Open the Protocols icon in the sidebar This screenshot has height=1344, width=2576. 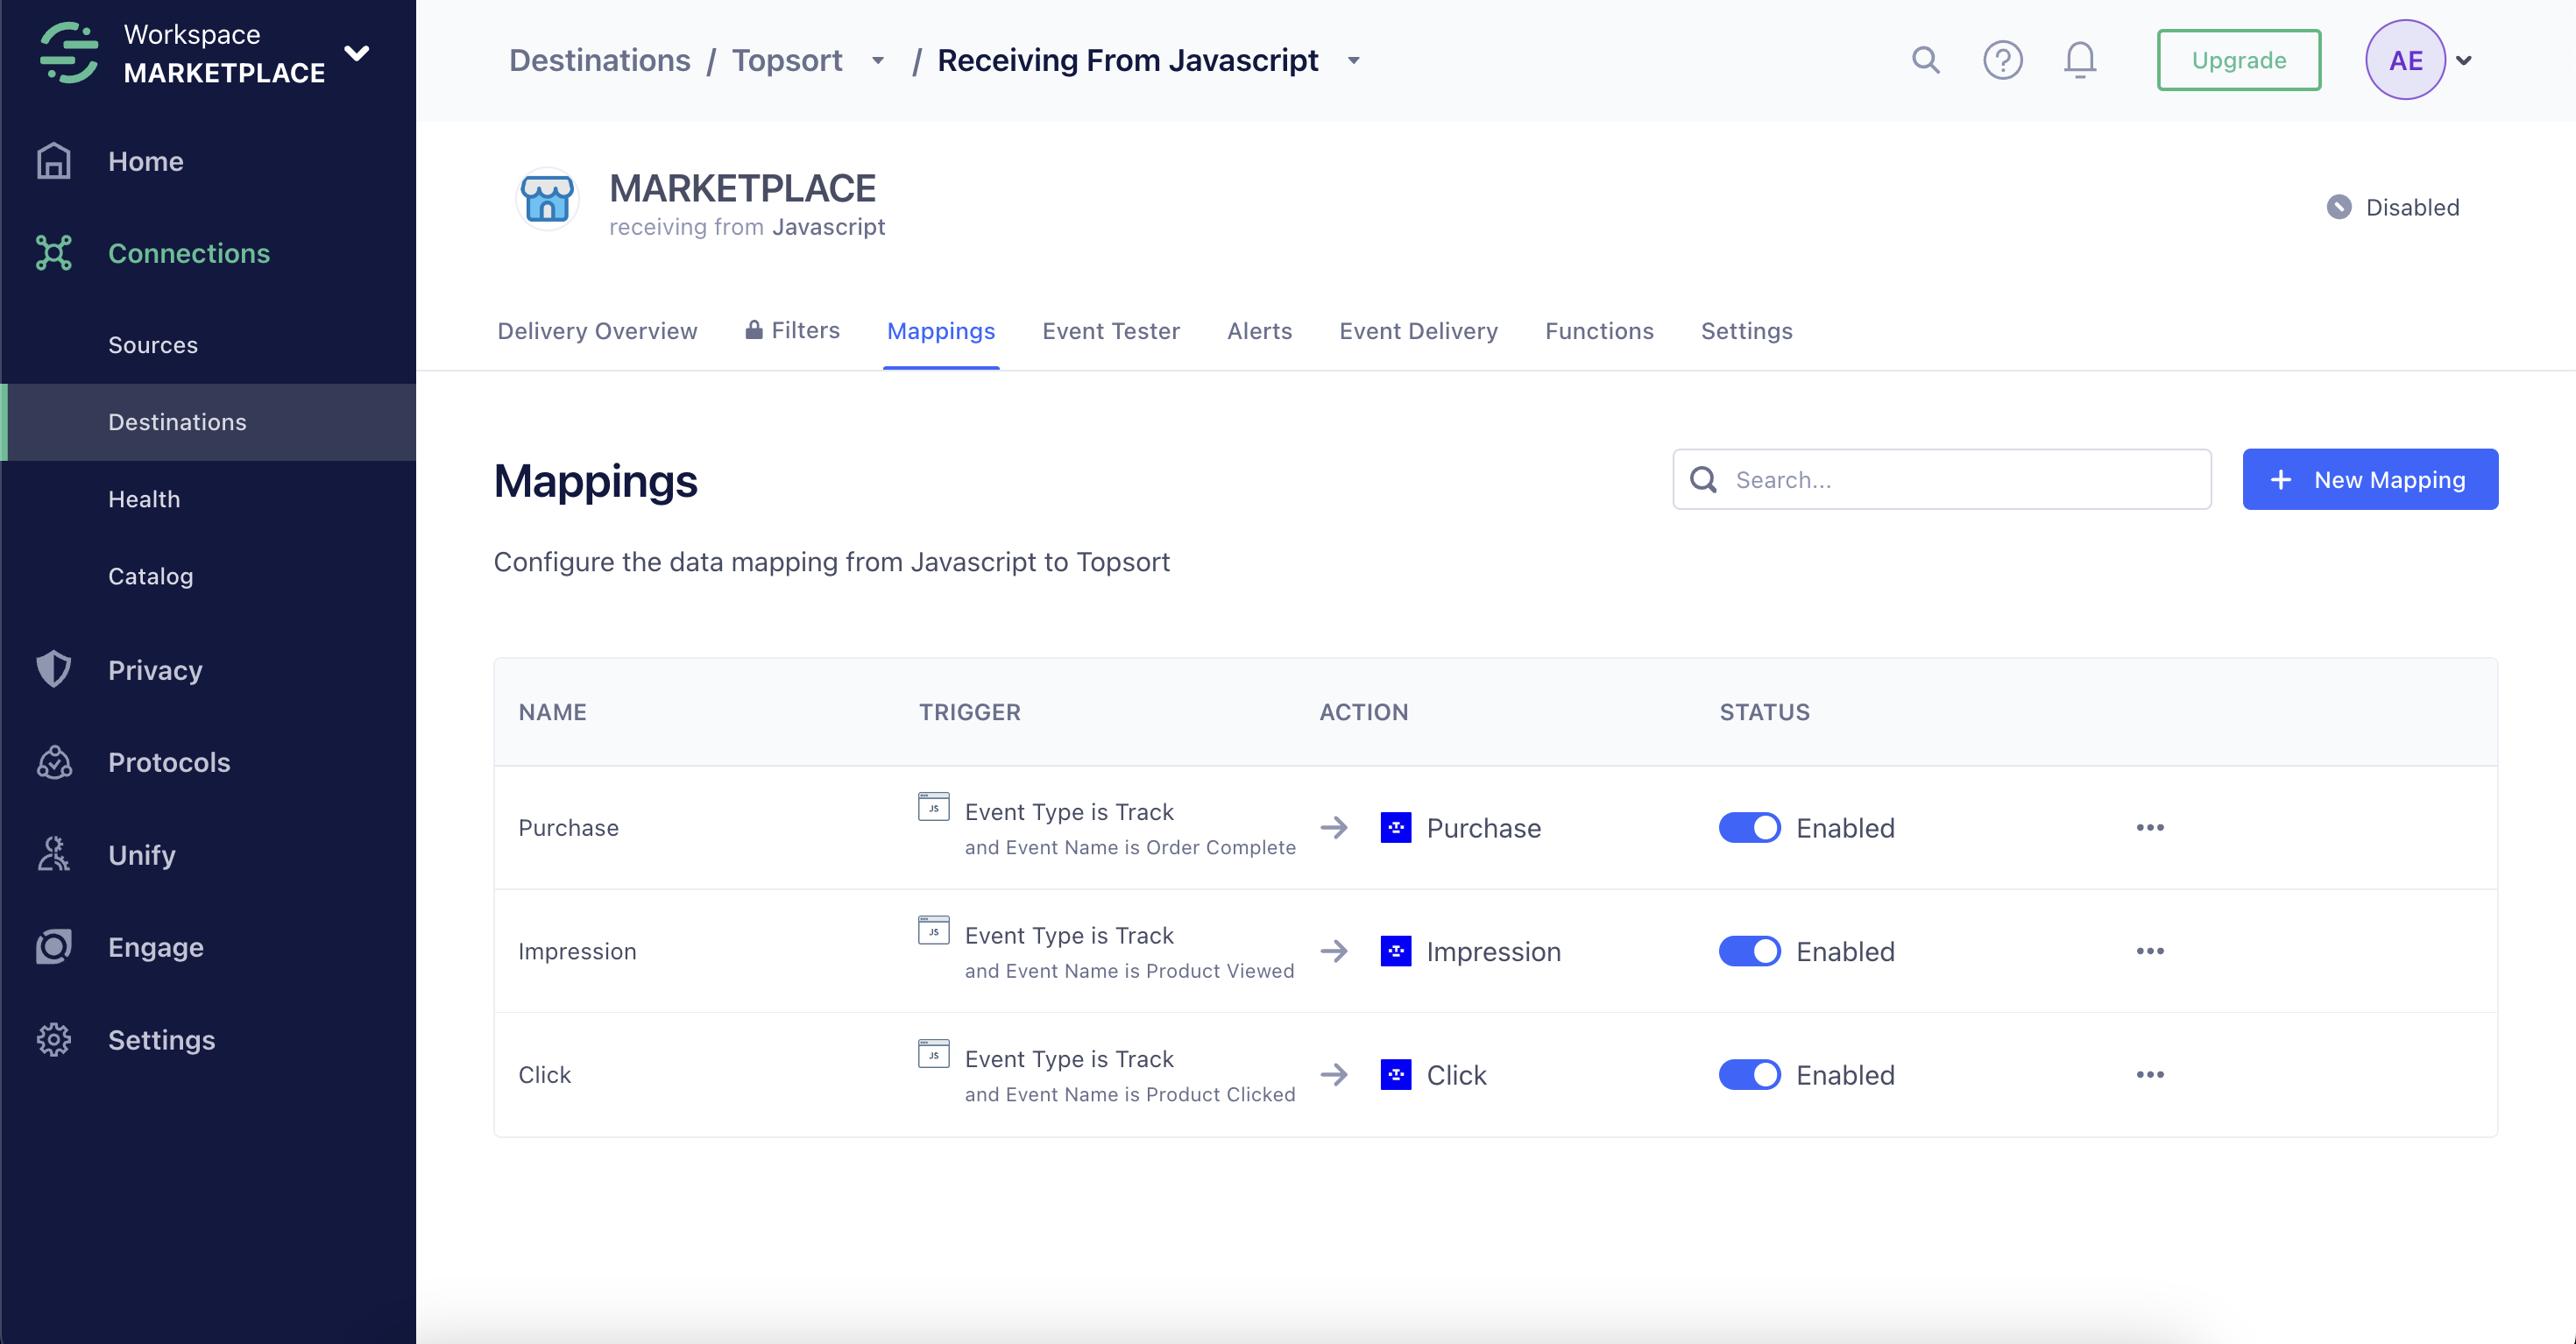pos(53,762)
